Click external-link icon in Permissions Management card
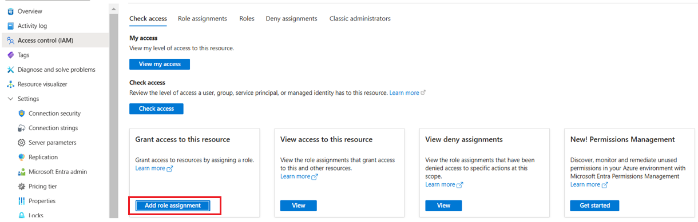This screenshot has width=698, height=222. (605, 185)
